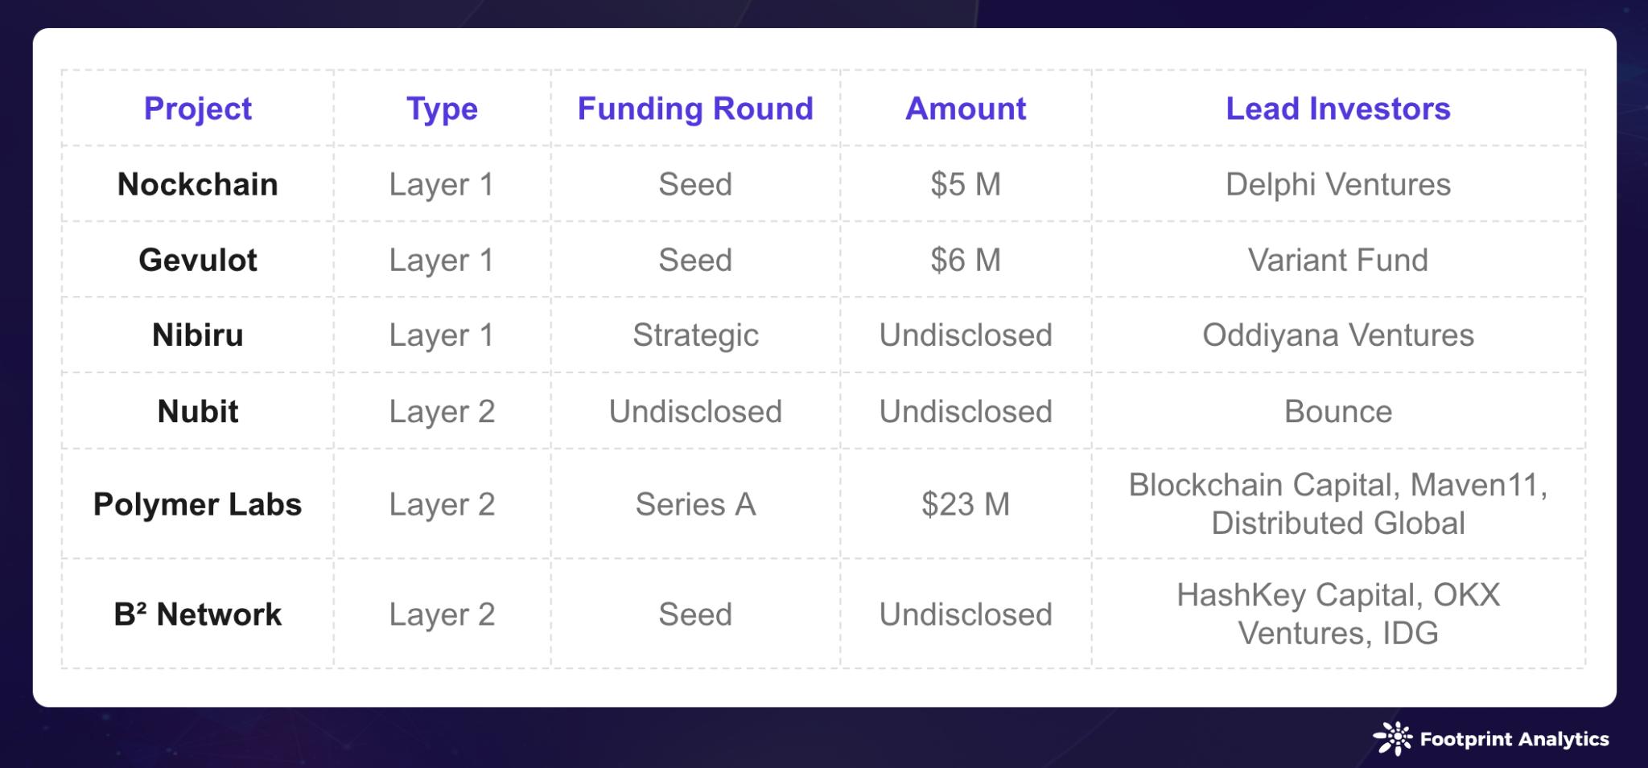
Task: Click the $23 M amount cell
Action: pyautogui.click(x=966, y=504)
